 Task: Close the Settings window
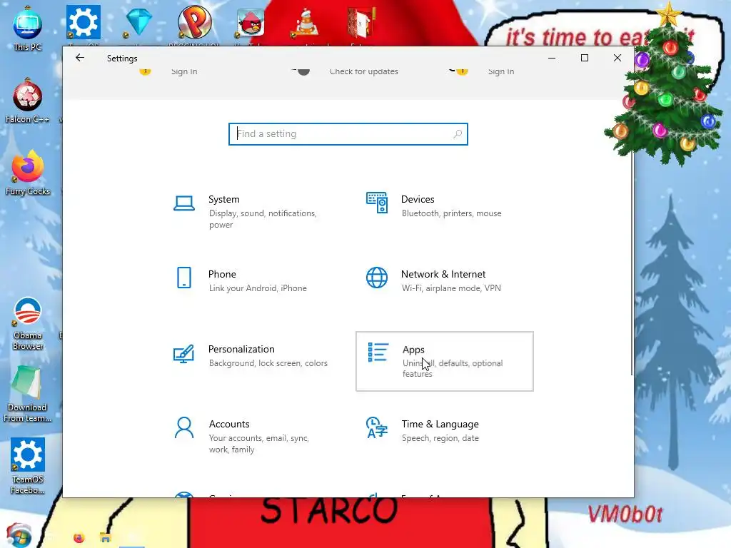pos(617,58)
